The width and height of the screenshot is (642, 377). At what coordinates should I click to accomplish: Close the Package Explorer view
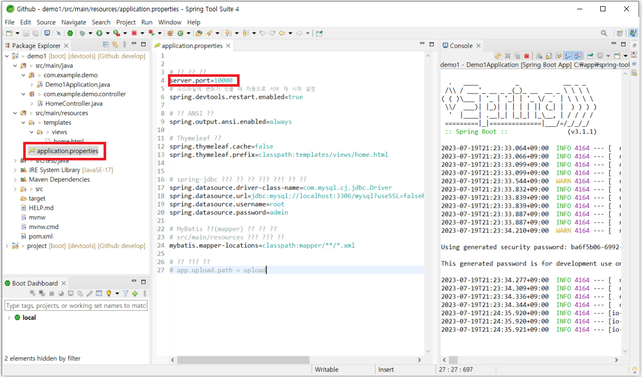[x=66, y=45]
